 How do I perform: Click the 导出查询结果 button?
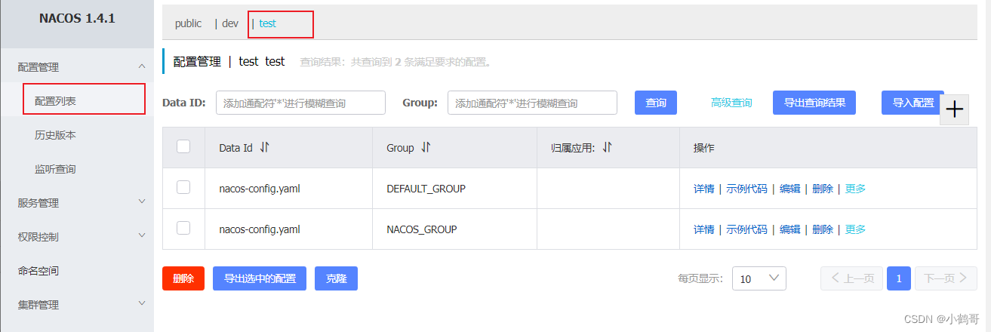tap(814, 103)
